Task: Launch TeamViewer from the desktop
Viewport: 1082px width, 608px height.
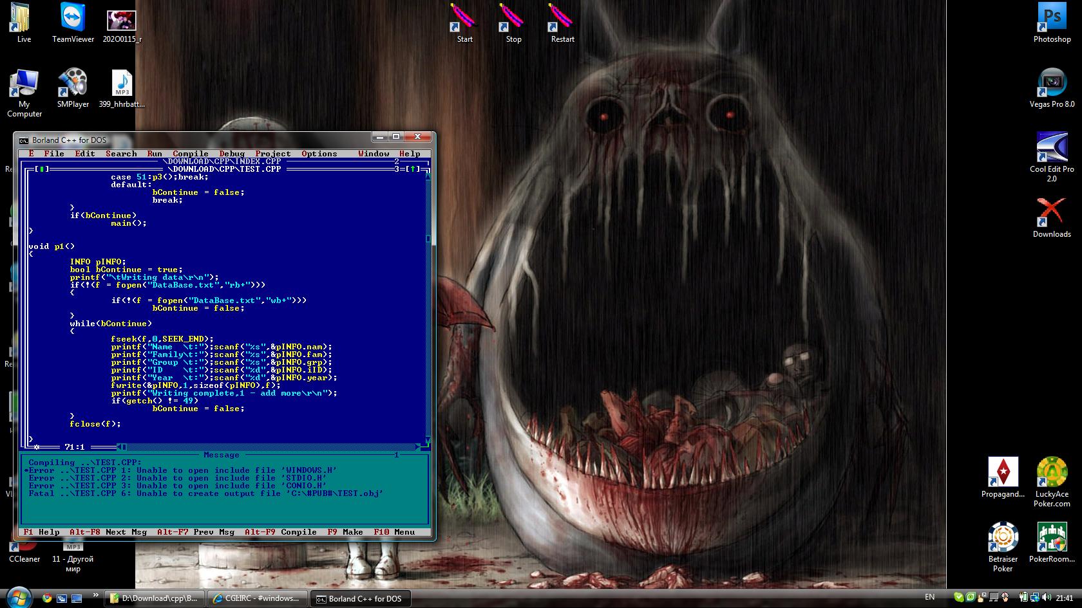Action: click(73, 23)
